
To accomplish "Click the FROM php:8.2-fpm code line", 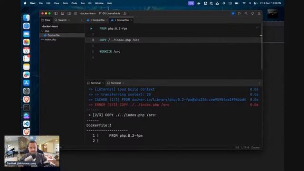I will (x=114, y=28).
